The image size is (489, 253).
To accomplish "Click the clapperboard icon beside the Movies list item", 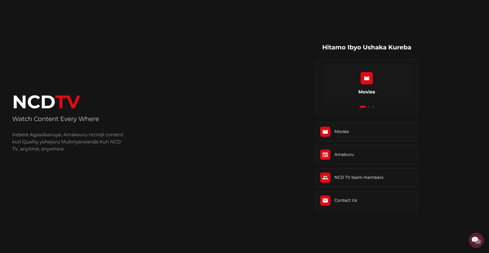I will click(325, 132).
